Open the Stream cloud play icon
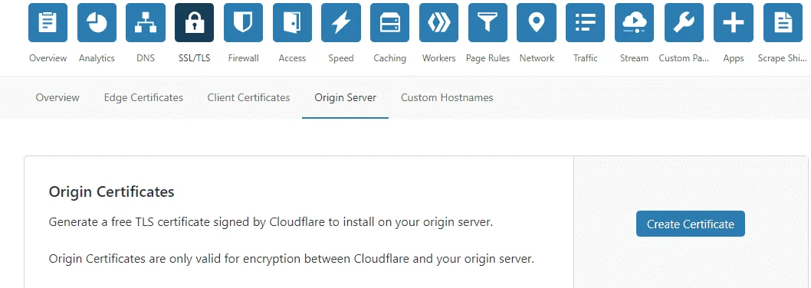The image size is (811, 288). pyautogui.click(x=634, y=22)
